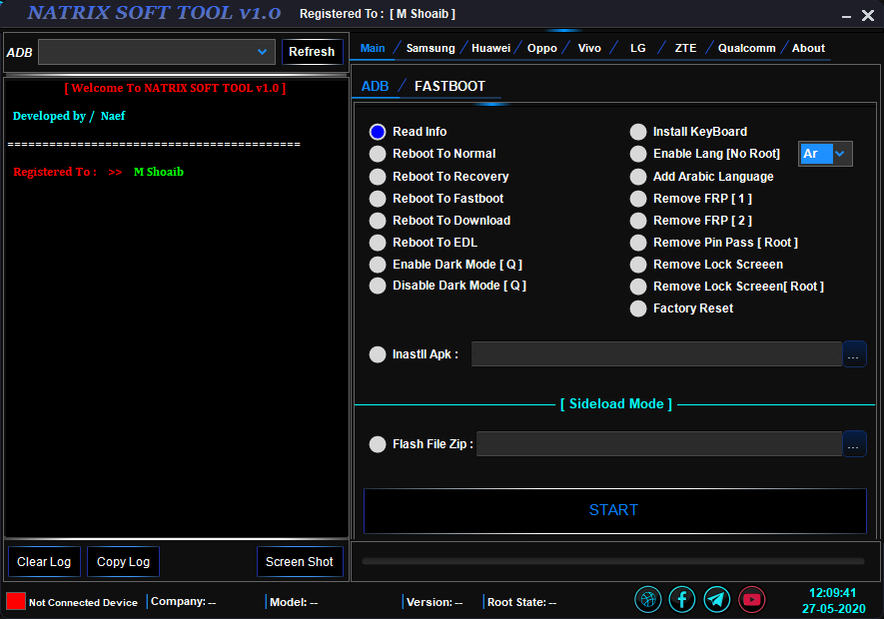Click the red connection status indicator

(16, 601)
